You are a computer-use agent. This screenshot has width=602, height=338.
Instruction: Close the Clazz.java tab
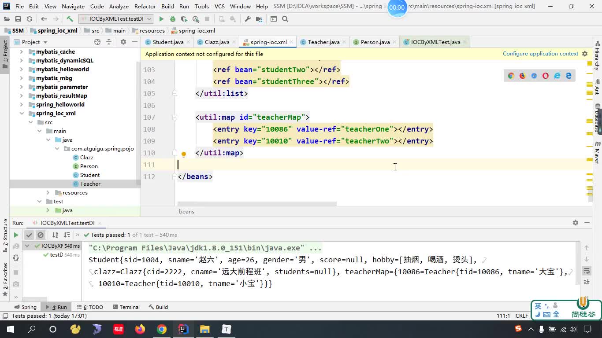234,42
